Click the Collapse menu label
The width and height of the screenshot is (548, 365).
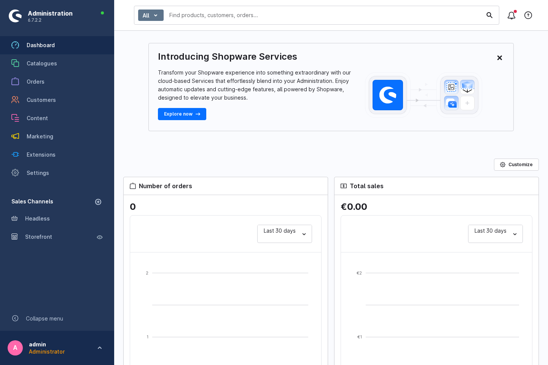[45, 319]
